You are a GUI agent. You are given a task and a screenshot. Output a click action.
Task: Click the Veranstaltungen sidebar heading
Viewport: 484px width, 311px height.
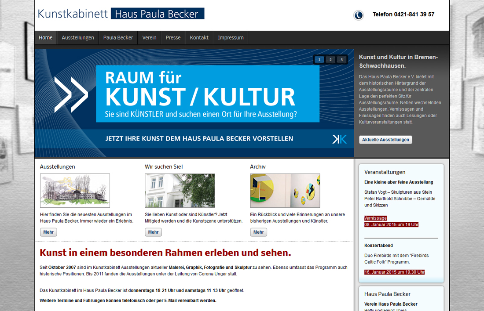tap(385, 172)
